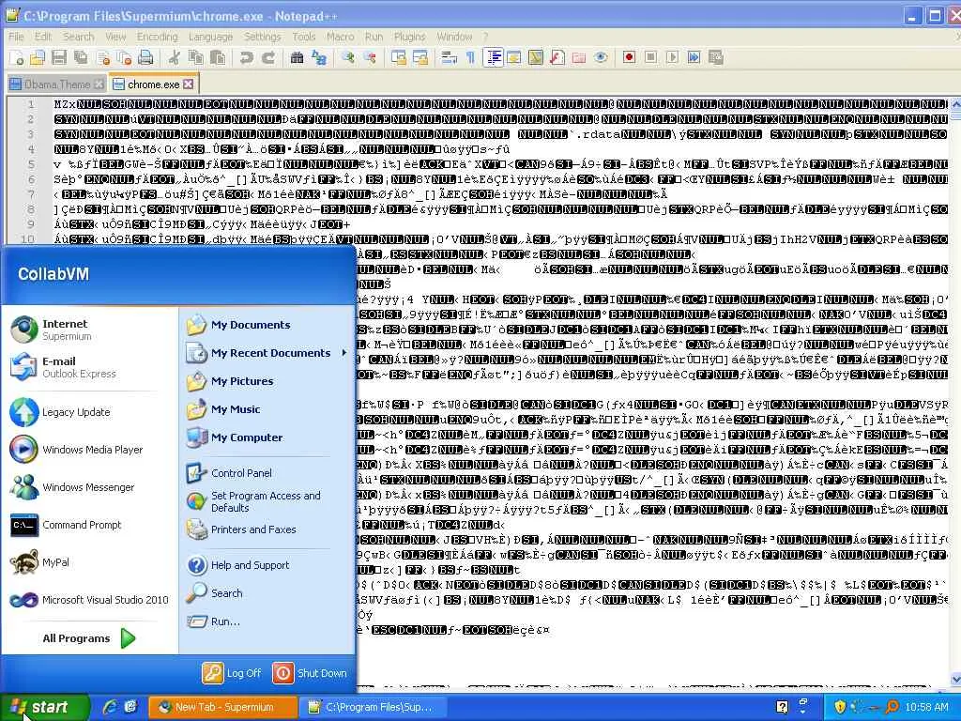Click the Cut scissors icon
Image resolution: width=961 pixels, height=721 pixels.
pos(175,57)
